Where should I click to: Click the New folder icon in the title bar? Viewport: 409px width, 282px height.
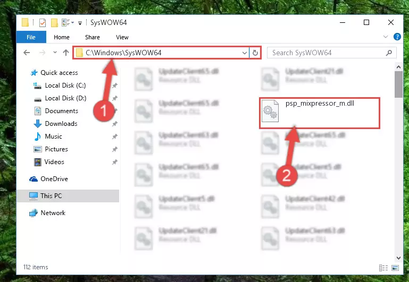[54, 23]
